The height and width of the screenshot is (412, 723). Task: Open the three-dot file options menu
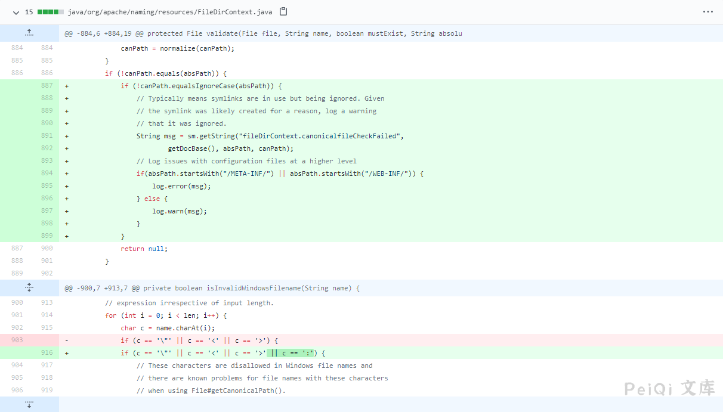click(x=707, y=12)
